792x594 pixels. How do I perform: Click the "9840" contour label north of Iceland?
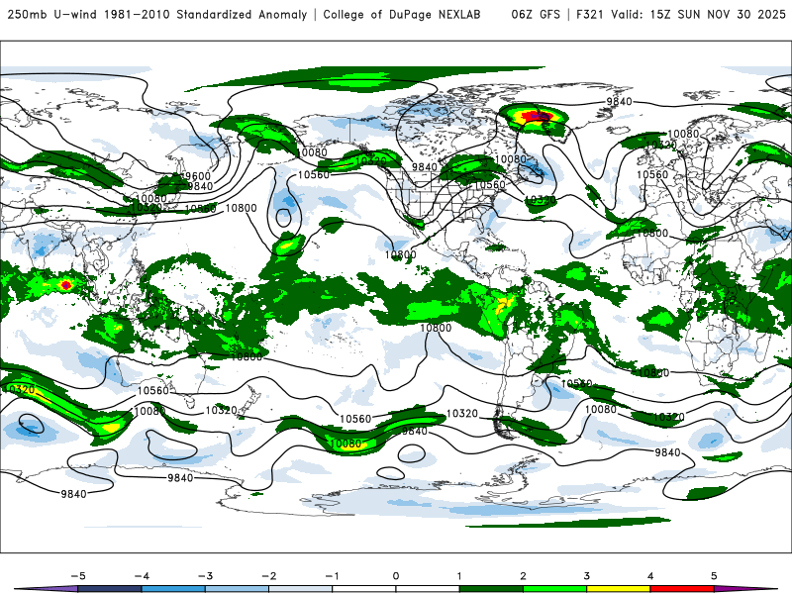tap(620, 102)
